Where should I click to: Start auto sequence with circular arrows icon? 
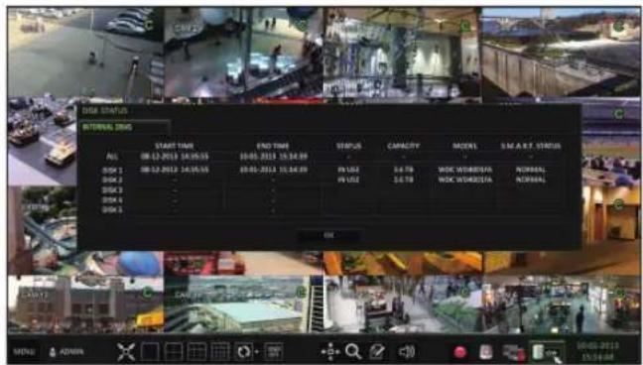click(244, 352)
